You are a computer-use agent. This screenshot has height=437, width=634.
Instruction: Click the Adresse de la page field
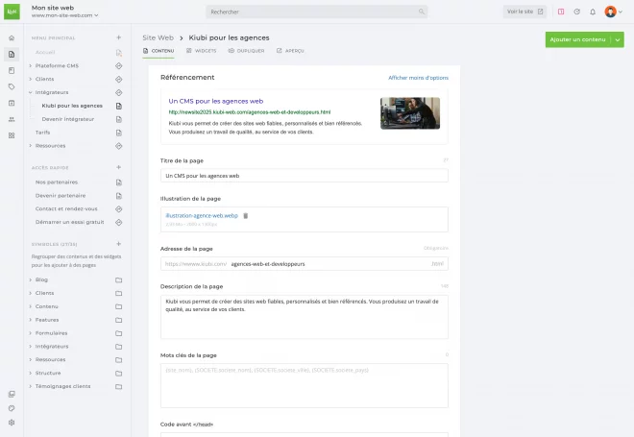coord(305,263)
